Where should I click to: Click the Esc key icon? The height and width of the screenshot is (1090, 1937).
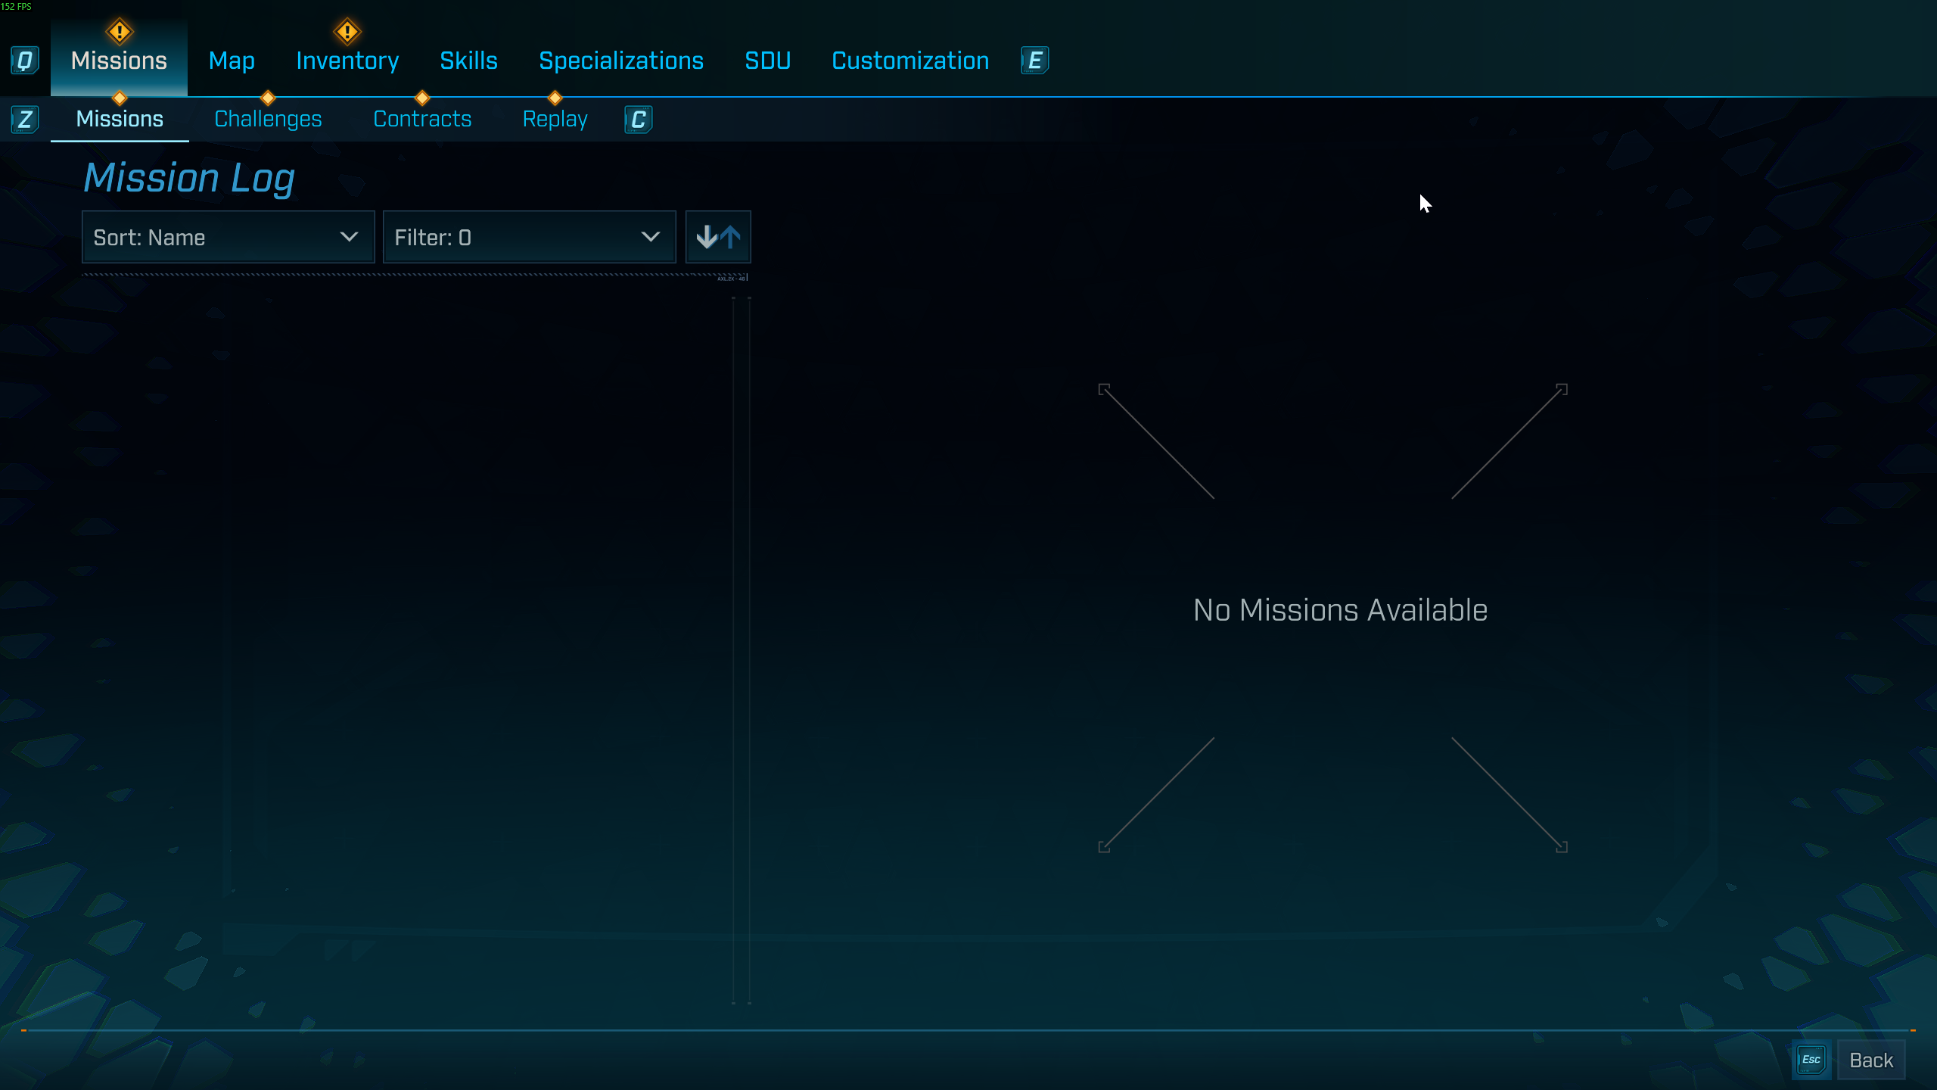(1811, 1060)
